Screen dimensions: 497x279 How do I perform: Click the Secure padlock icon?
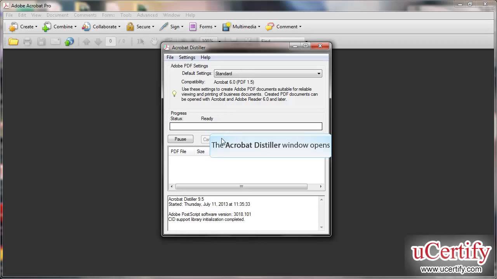[130, 27]
